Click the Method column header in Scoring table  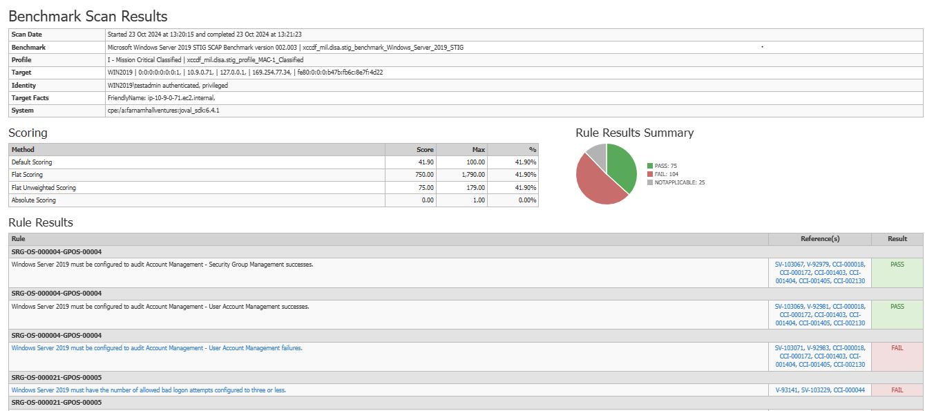(x=197, y=149)
